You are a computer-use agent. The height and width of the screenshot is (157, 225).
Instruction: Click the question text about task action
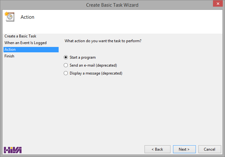pyautogui.click(x=103, y=41)
